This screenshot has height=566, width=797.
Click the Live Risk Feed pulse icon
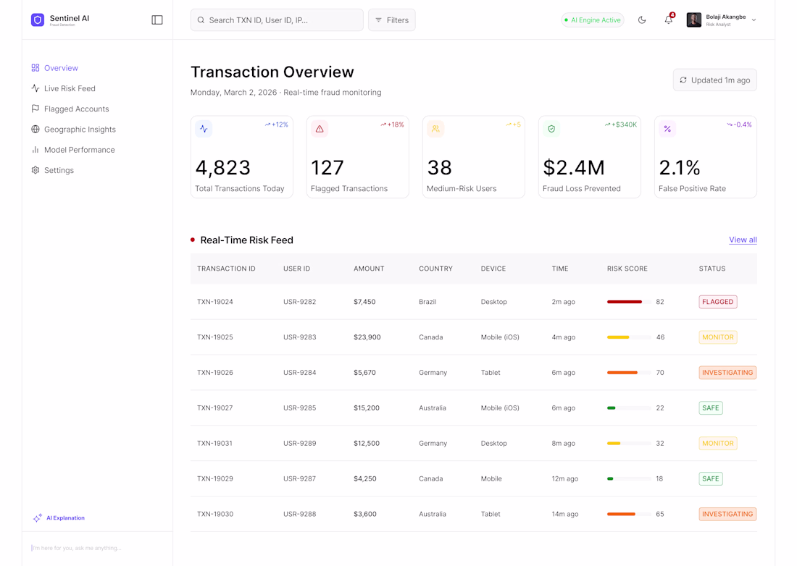click(35, 88)
